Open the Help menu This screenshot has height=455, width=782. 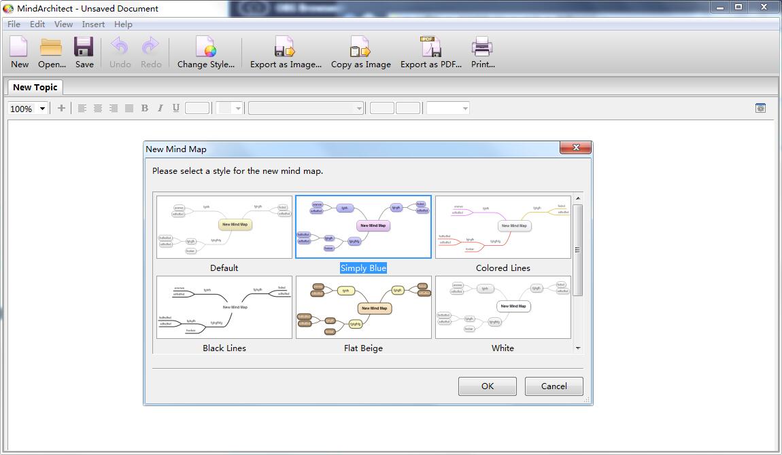(123, 24)
